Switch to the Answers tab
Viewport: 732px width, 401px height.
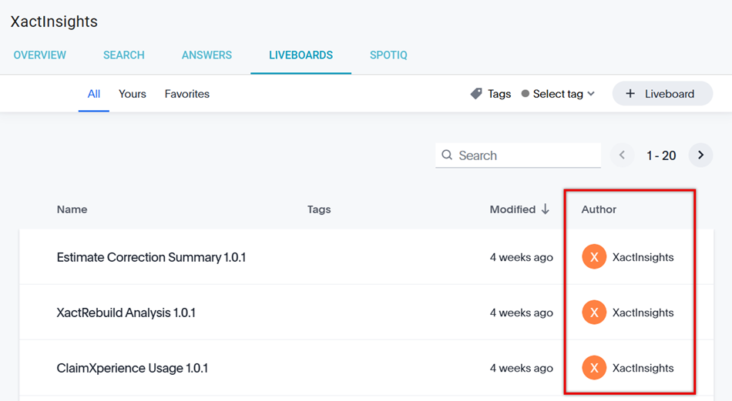pos(207,55)
